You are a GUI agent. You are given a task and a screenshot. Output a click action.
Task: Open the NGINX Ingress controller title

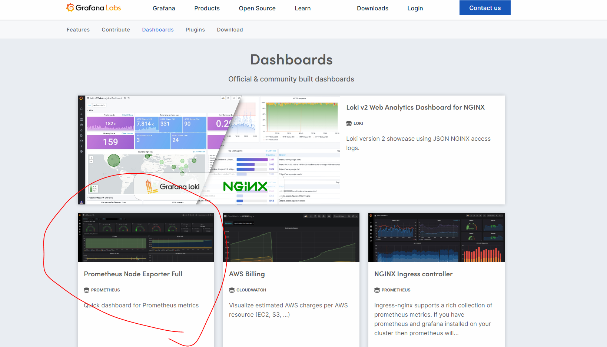click(x=413, y=274)
